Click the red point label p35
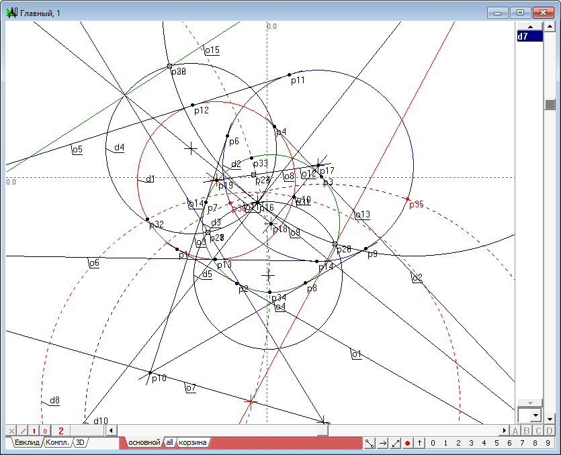The width and height of the screenshot is (561, 455). pyautogui.click(x=416, y=204)
